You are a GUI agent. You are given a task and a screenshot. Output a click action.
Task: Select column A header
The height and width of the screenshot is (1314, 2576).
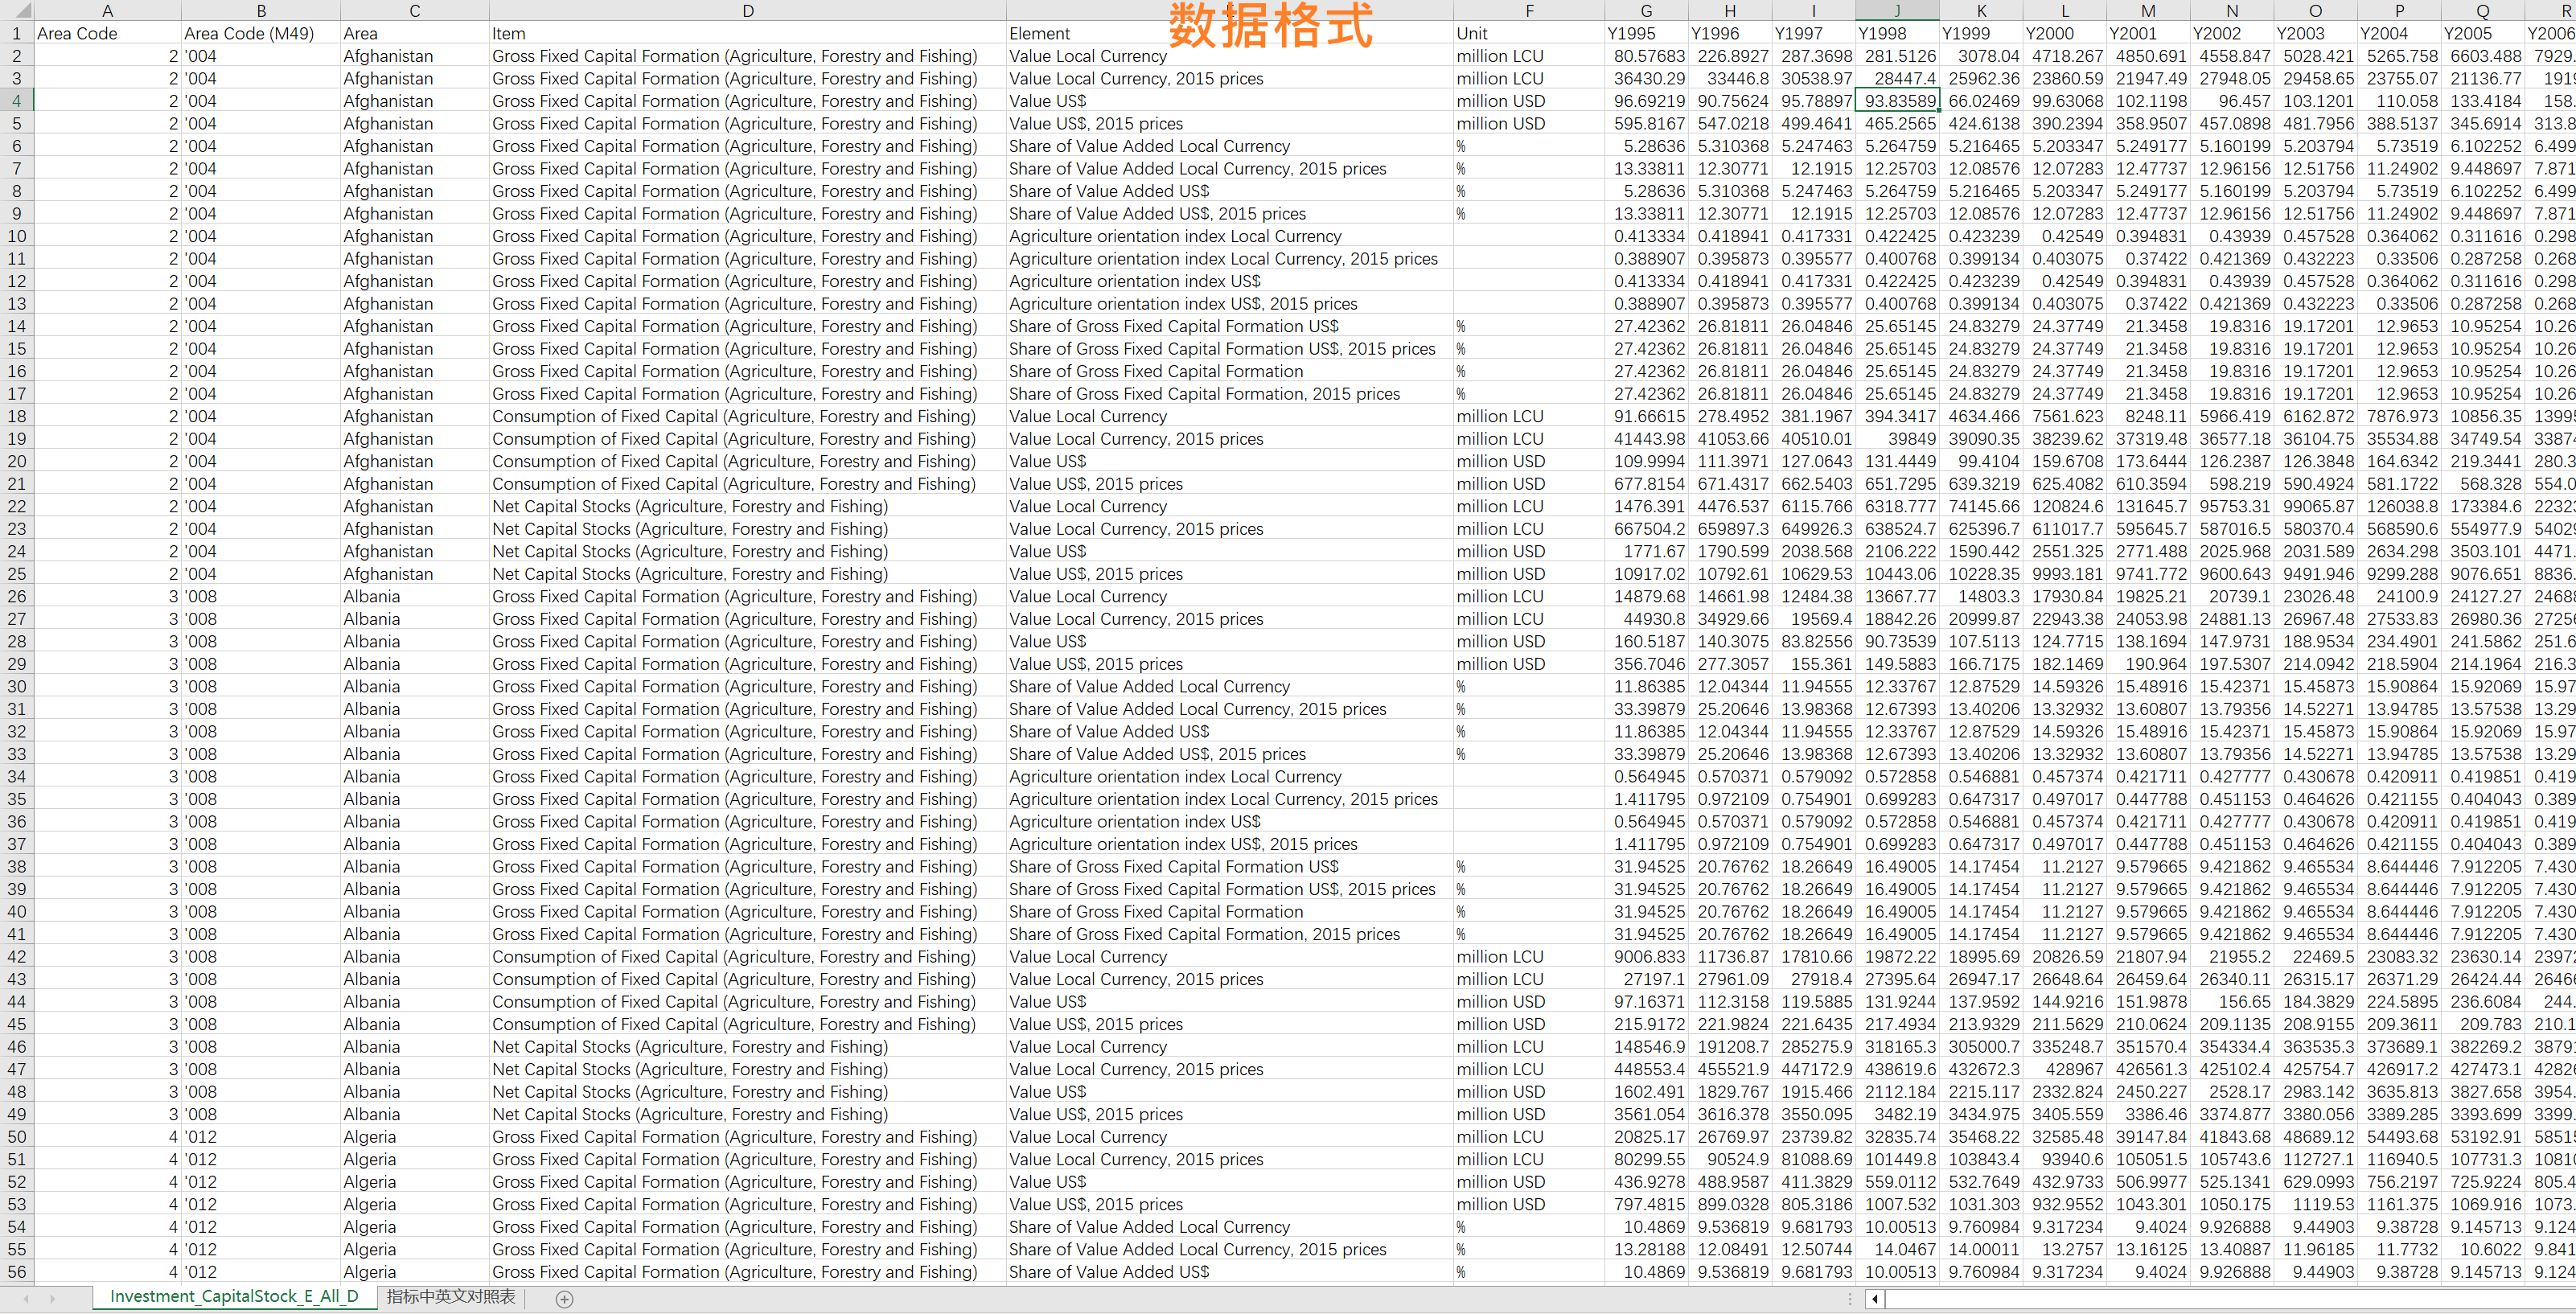tap(107, 10)
